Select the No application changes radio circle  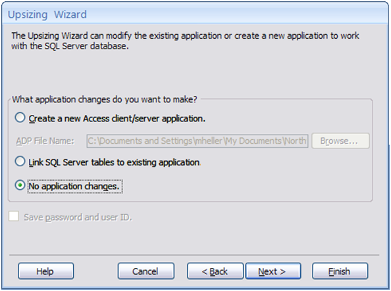(x=20, y=185)
